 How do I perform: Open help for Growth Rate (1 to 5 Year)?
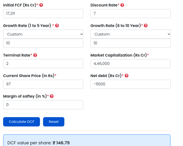coord(57,26)
